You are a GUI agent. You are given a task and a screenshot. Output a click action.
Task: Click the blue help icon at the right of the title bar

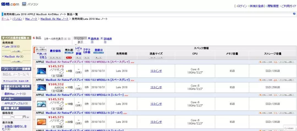click(x=294, y=14)
